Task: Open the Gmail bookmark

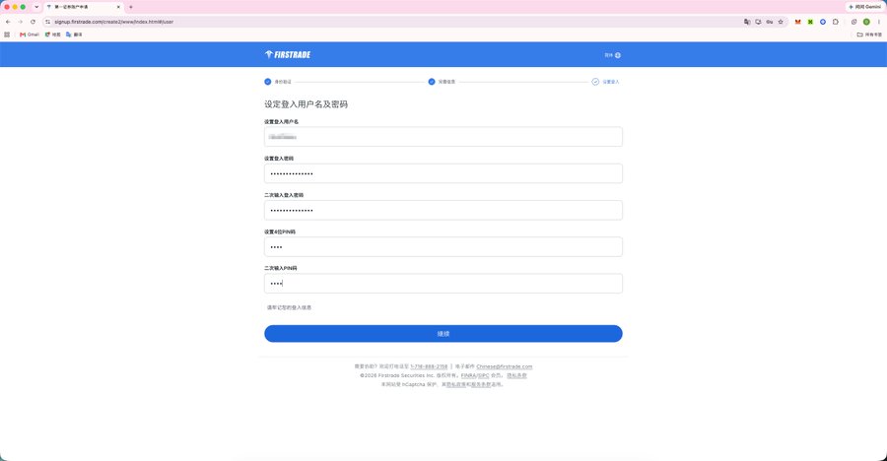Action: [30, 34]
